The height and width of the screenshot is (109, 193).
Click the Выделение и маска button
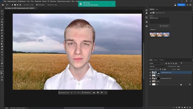(53, 5)
